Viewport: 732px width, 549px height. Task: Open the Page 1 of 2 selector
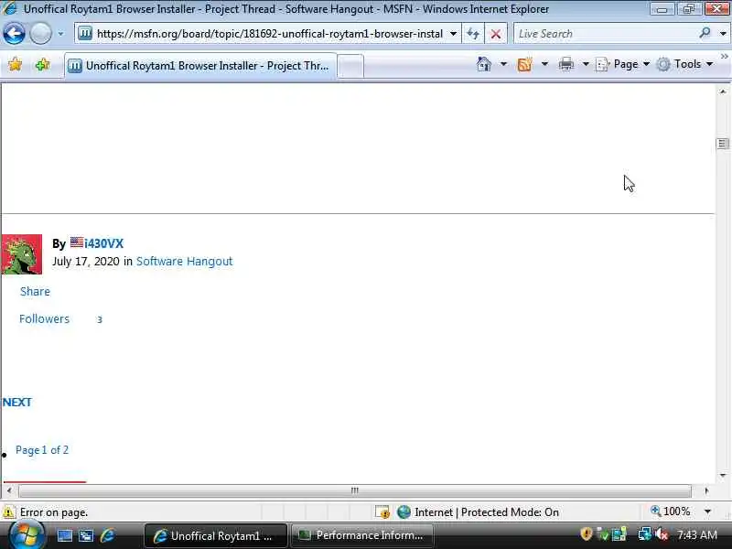click(42, 450)
